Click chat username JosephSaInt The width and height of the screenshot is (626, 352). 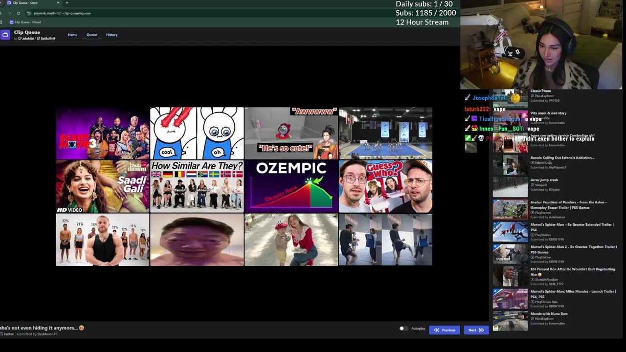tap(489, 98)
